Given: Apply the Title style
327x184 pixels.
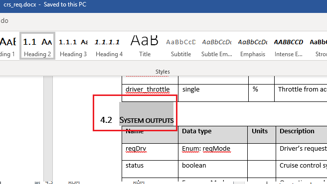Looking at the screenshot, I should tap(145, 46).
